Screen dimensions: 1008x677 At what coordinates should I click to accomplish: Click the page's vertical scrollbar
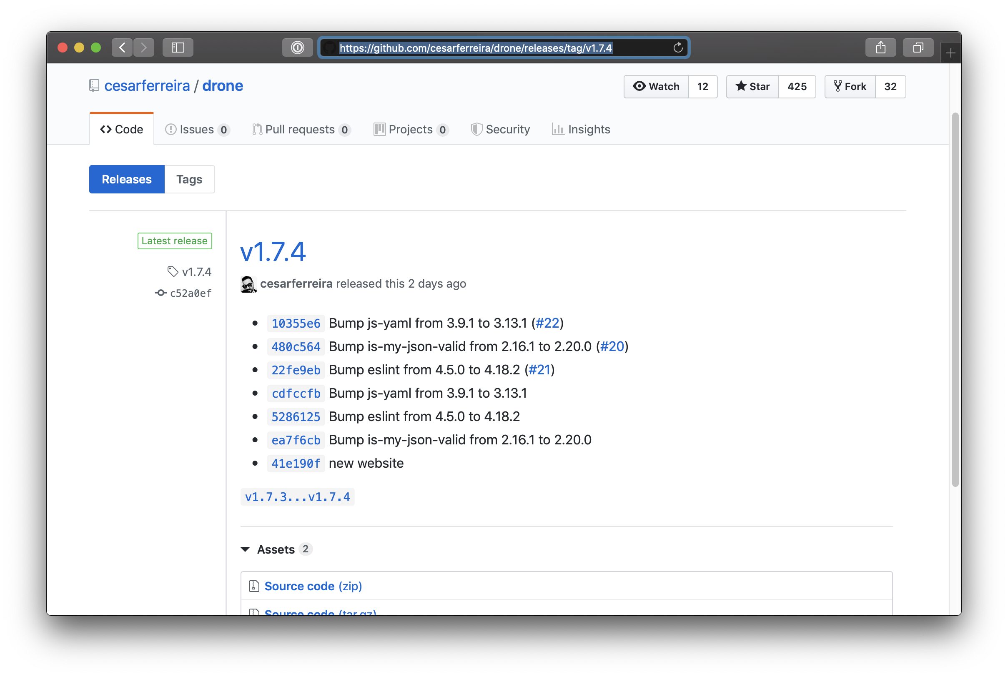tap(955, 300)
